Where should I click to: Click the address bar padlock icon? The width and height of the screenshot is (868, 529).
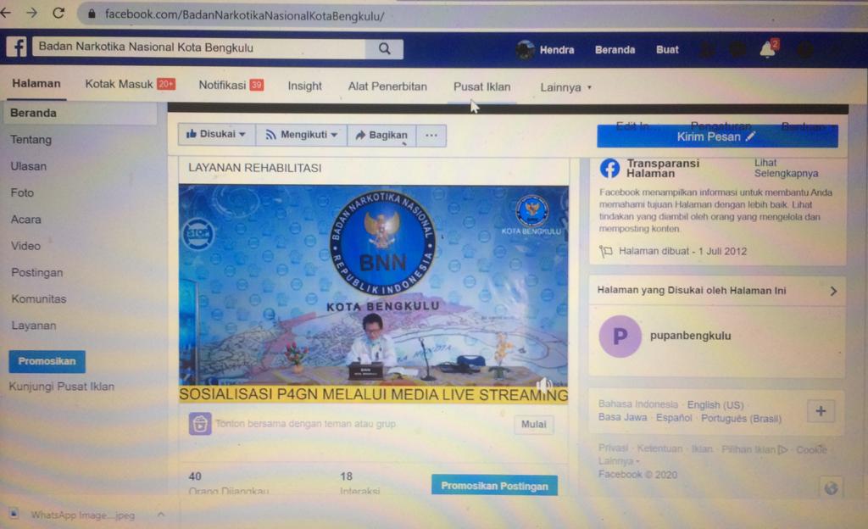(x=92, y=14)
